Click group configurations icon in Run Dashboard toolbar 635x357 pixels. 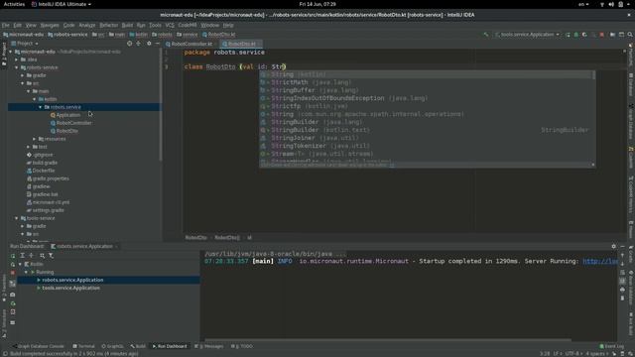pyautogui.click(x=42, y=256)
